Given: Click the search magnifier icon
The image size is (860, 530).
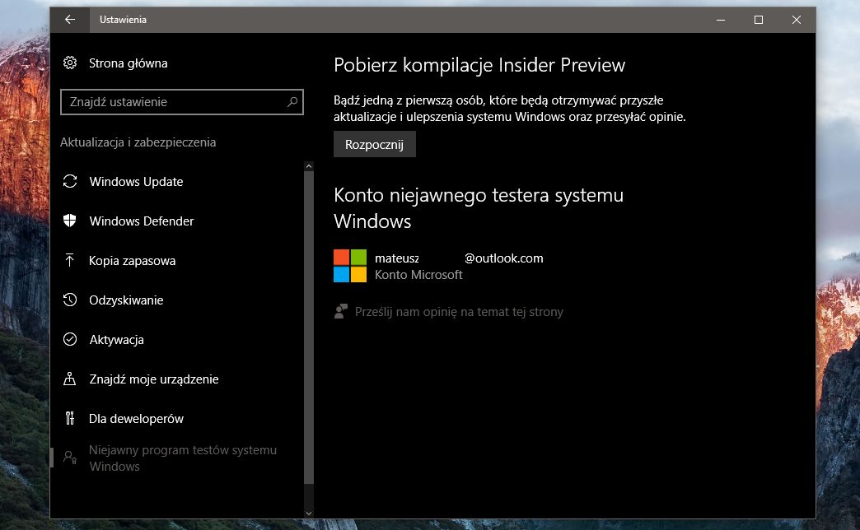Looking at the screenshot, I should (292, 102).
